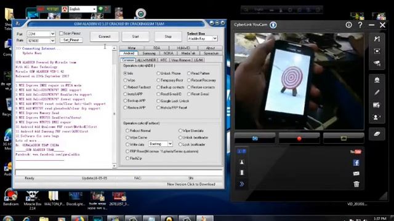Open English language dropdown at top

coord(94,9)
